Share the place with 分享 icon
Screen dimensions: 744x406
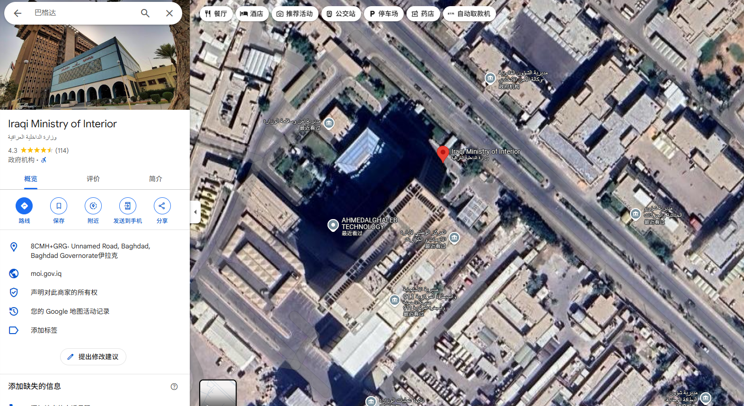click(162, 206)
